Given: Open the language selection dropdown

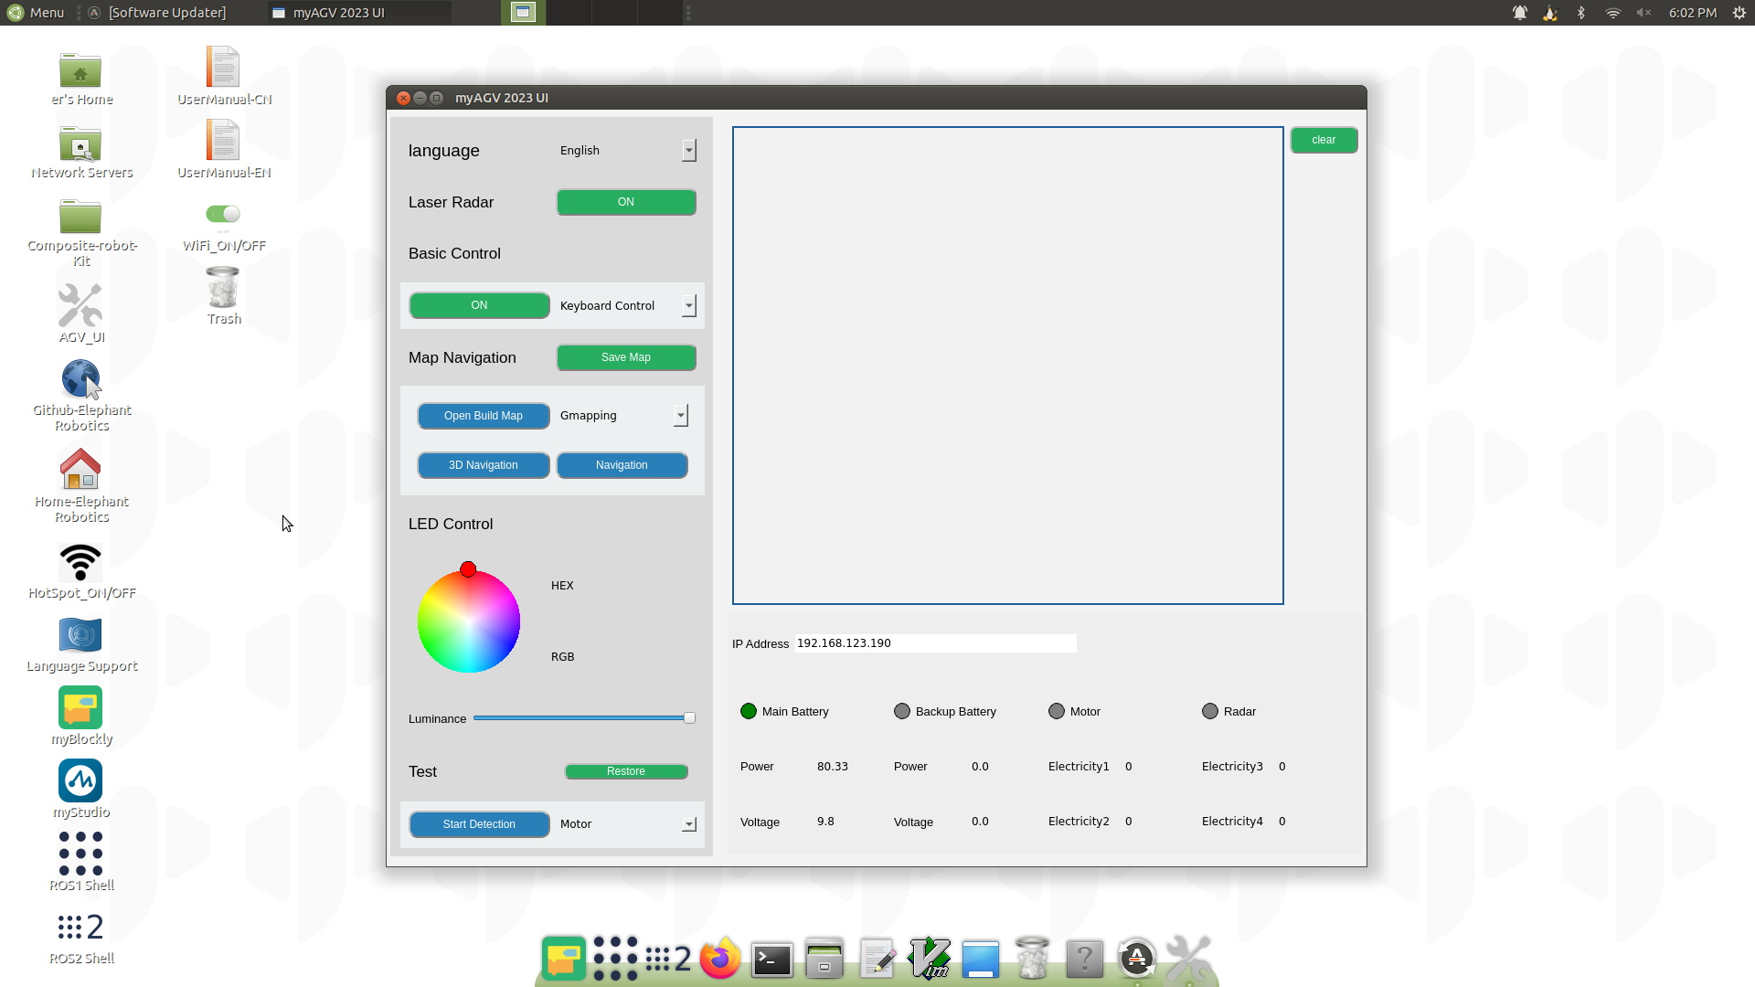Looking at the screenshot, I should click(x=688, y=150).
